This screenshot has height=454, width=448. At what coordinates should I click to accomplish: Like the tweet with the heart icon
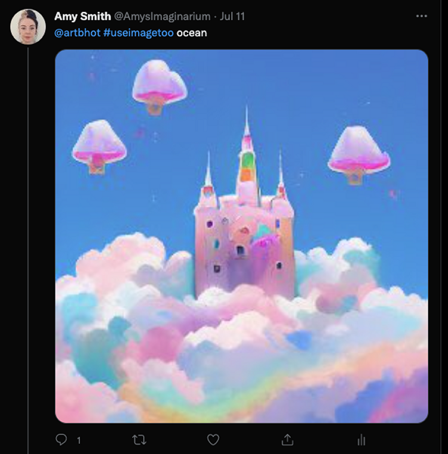213,440
